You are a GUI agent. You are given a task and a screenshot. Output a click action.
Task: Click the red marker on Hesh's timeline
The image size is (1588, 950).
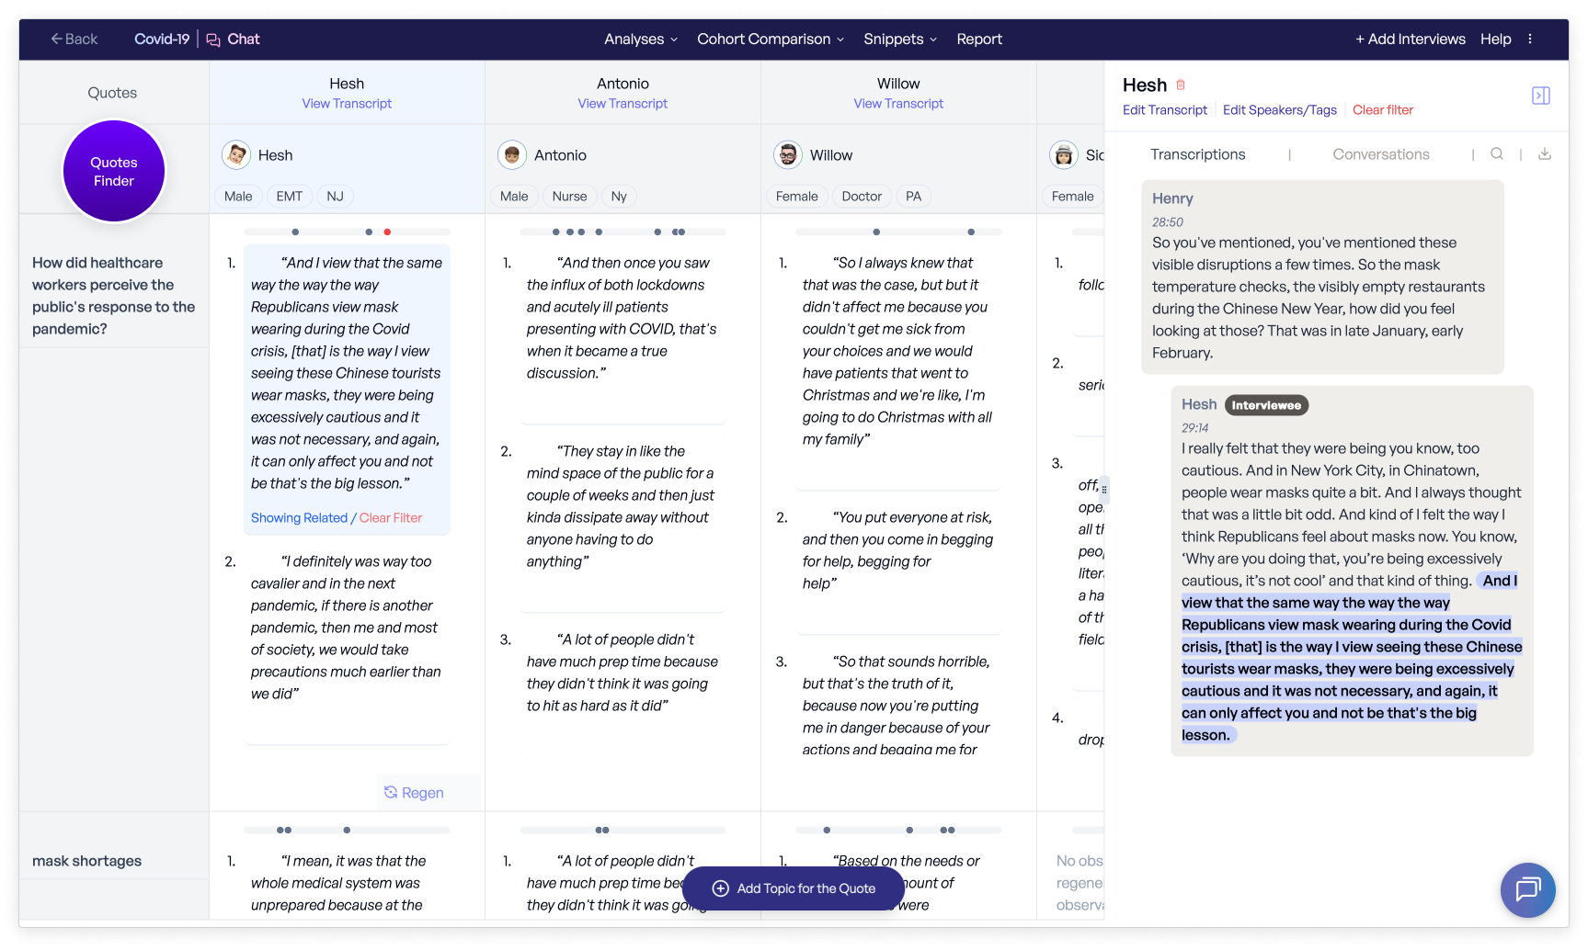[x=387, y=232]
